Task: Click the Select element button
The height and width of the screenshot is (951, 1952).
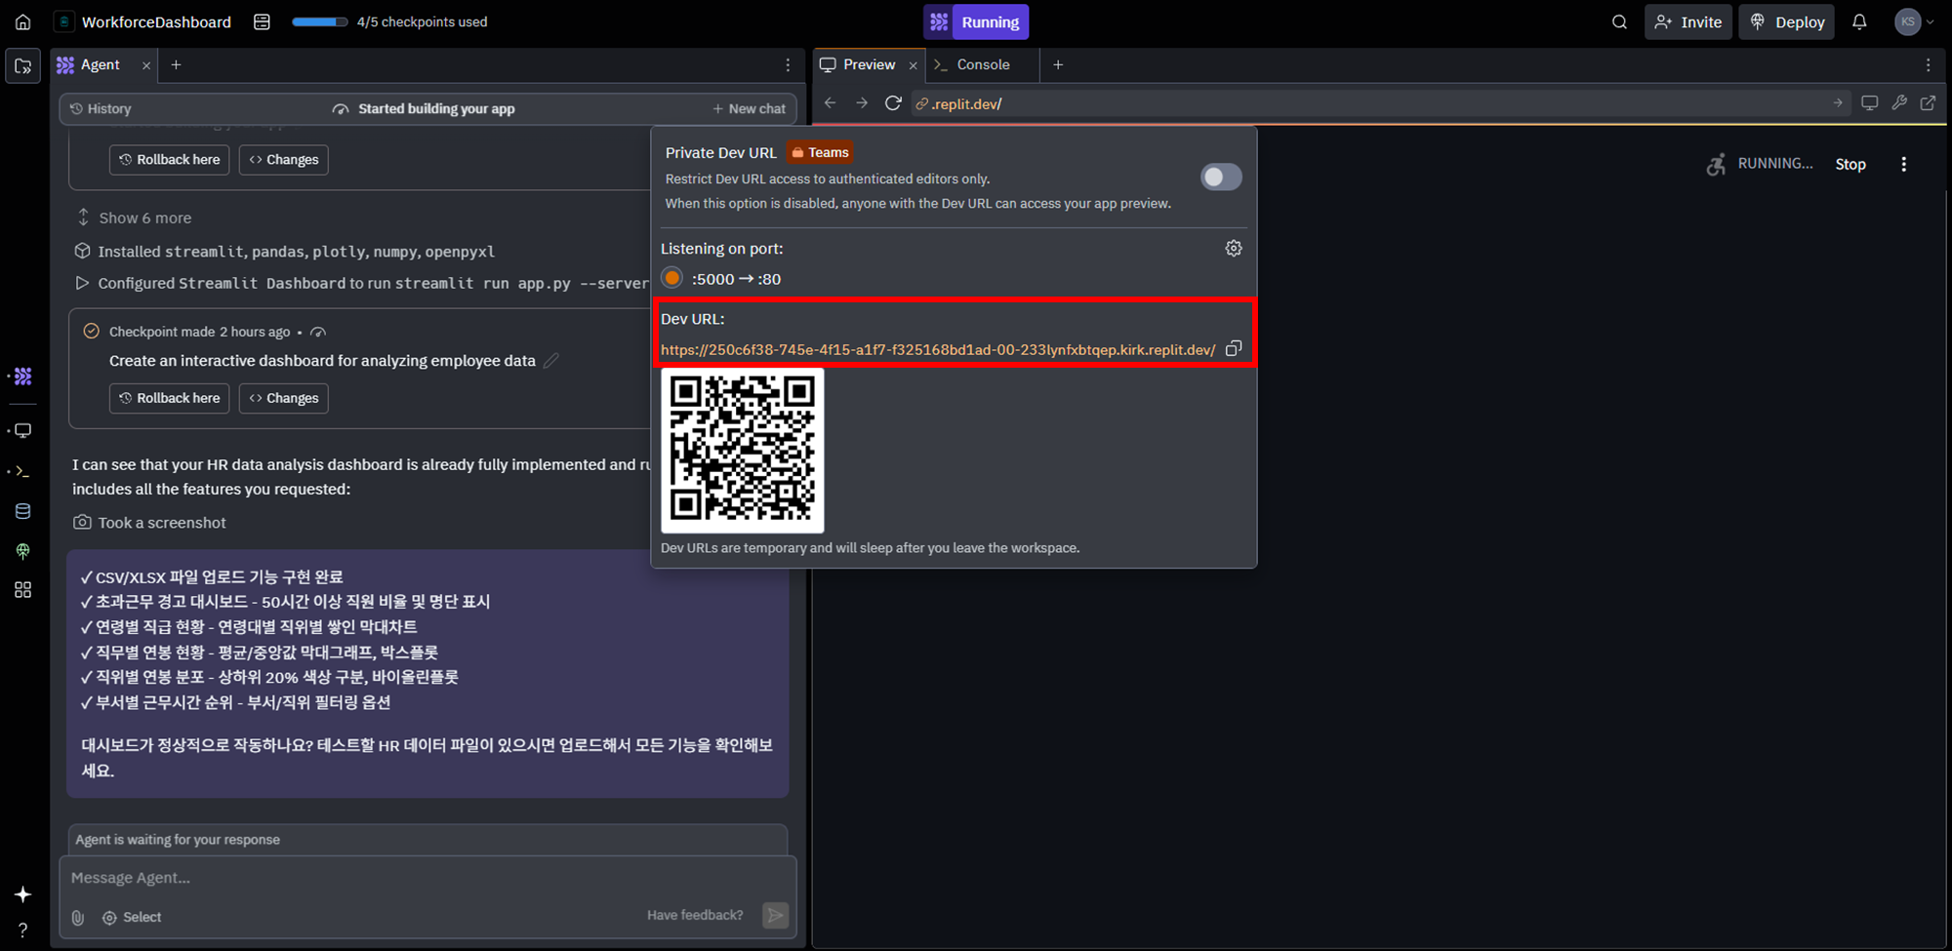Action: [132, 917]
